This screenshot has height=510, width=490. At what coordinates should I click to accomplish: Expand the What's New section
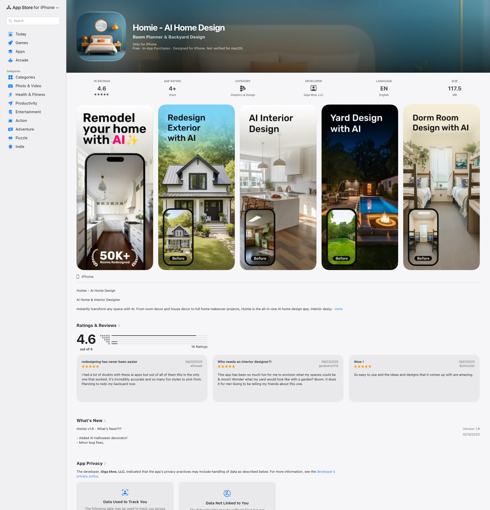[x=91, y=420]
